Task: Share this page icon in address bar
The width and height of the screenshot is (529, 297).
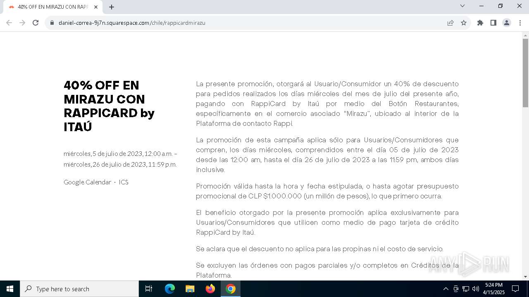Action: pyautogui.click(x=450, y=23)
